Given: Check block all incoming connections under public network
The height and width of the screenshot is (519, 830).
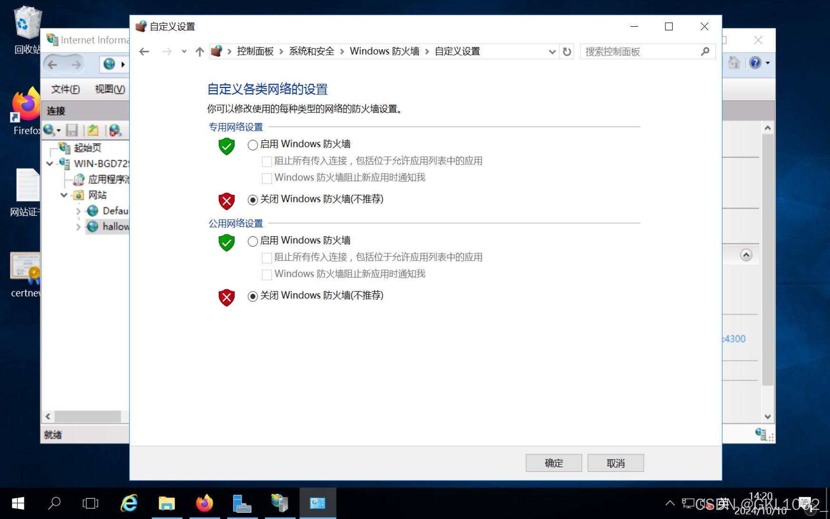Looking at the screenshot, I should (x=267, y=258).
